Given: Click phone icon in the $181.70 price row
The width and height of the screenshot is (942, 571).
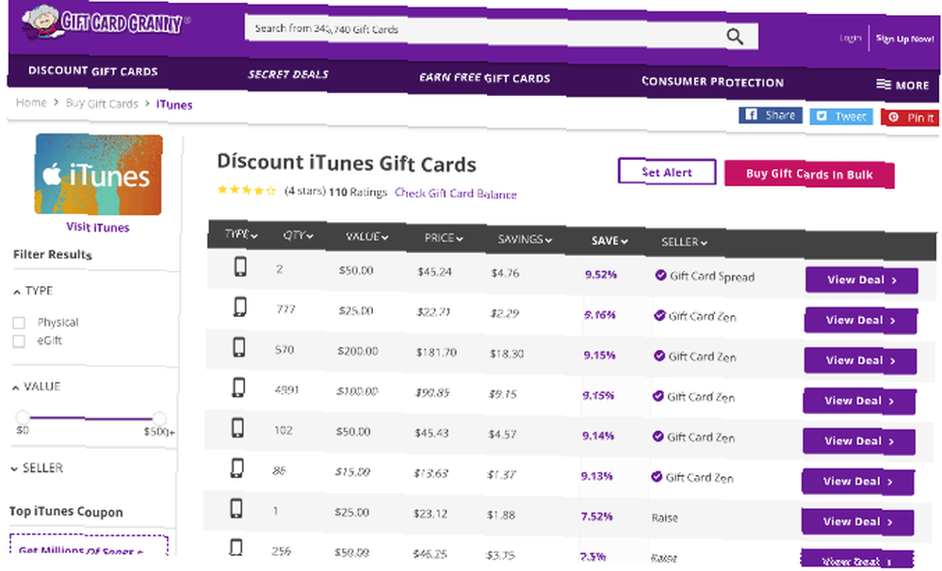Looking at the screenshot, I should tap(239, 347).
